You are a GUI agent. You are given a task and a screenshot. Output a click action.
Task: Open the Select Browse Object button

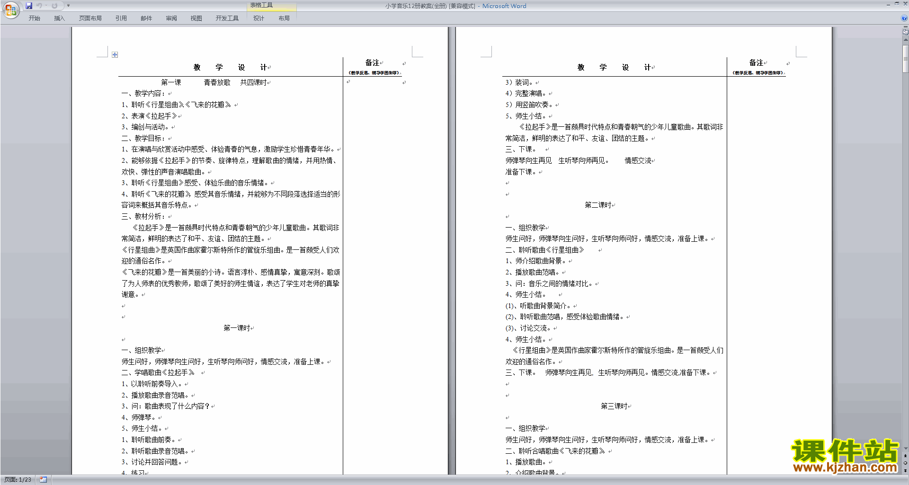(905, 463)
